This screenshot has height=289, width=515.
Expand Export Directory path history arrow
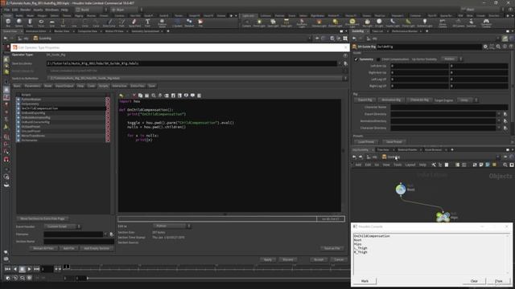point(499,114)
